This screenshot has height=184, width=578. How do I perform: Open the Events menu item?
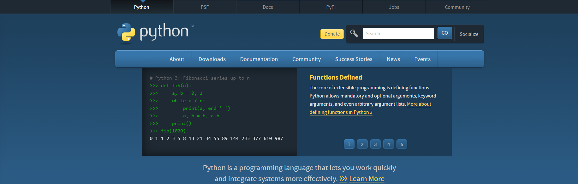click(x=422, y=59)
